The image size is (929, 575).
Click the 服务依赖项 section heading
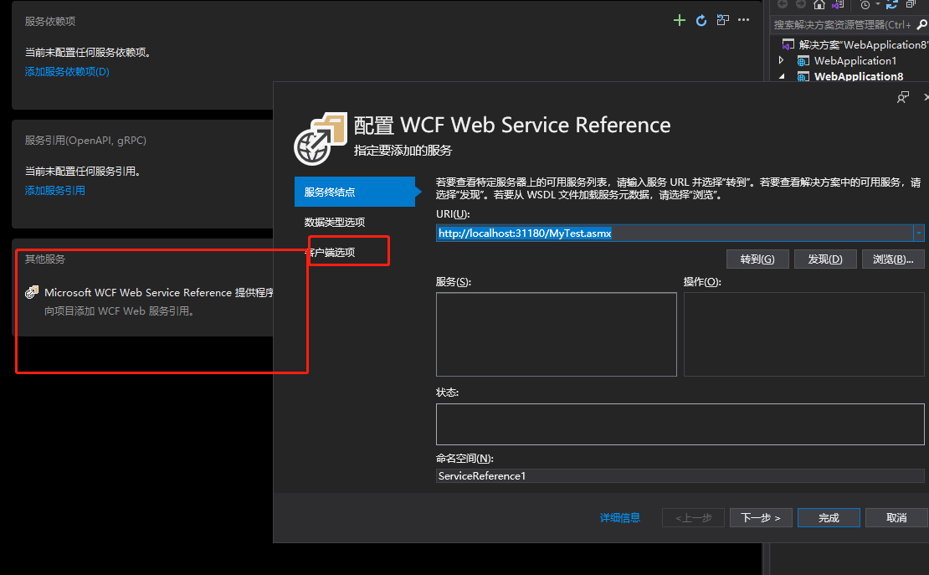tap(49, 21)
